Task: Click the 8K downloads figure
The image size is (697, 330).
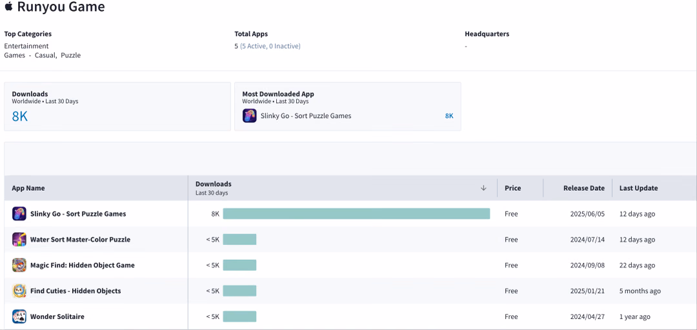Action: click(20, 117)
